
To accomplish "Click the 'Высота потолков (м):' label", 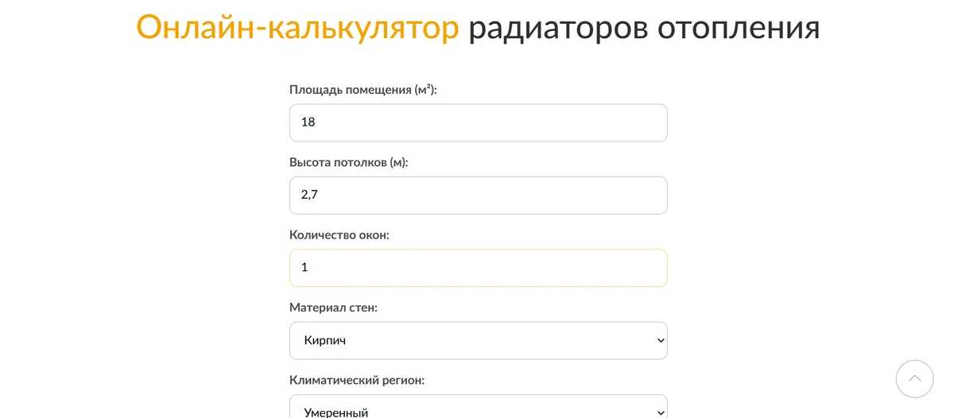I will coord(349,163).
